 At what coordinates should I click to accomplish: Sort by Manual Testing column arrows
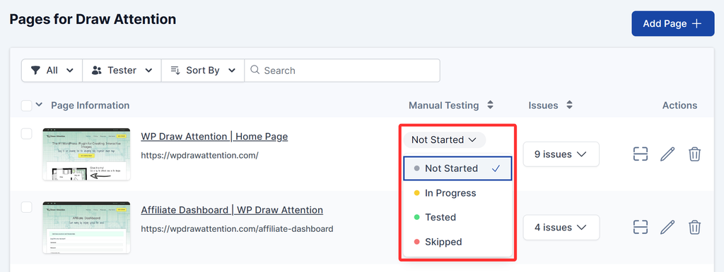[x=491, y=105]
